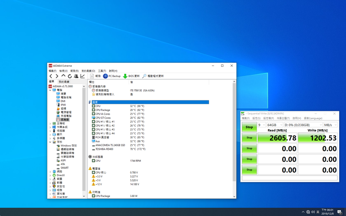Click the taskbar volume speaker icon

[313, 212]
